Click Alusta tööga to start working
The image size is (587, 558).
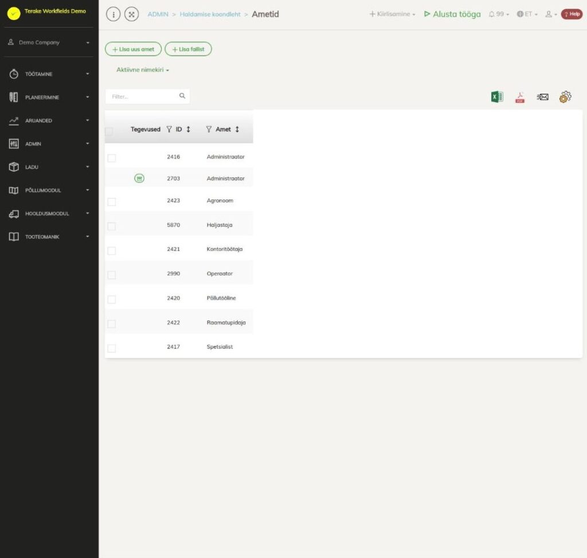tap(452, 14)
